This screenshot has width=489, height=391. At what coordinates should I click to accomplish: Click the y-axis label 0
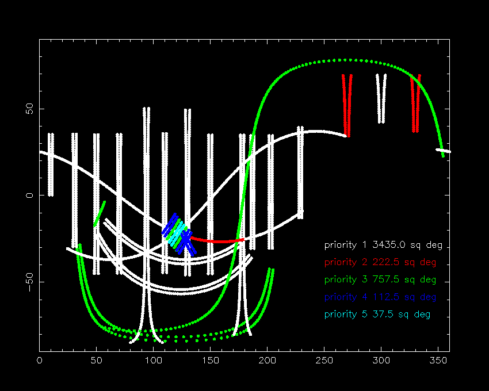point(29,195)
